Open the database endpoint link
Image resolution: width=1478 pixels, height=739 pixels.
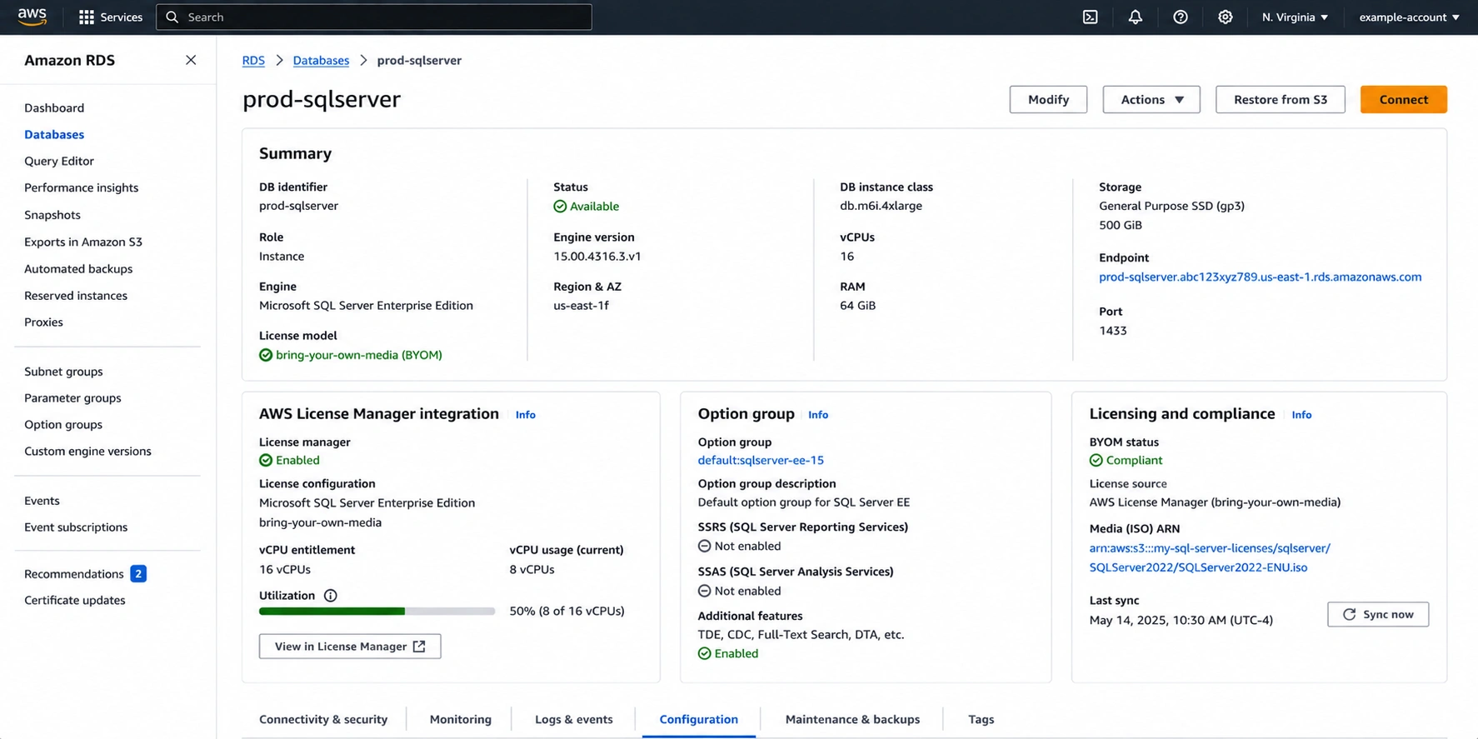coord(1260,277)
